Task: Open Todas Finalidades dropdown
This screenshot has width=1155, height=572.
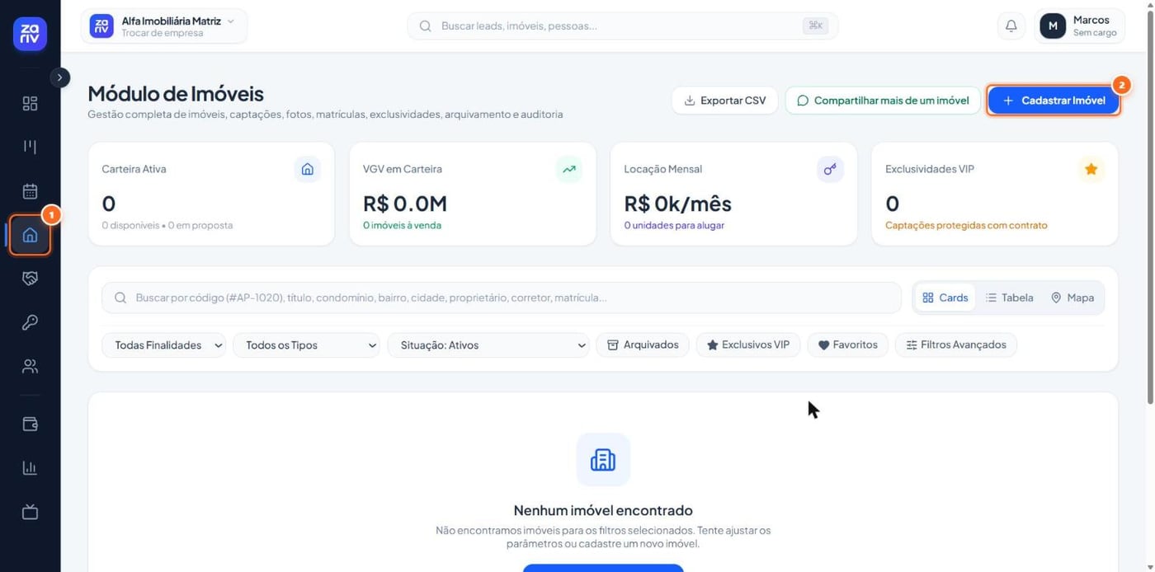Action: click(164, 345)
